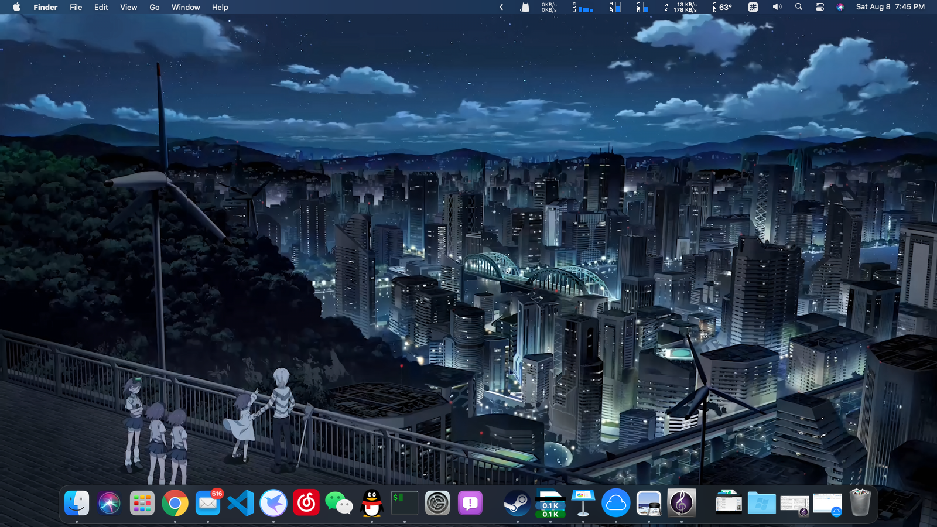
Task: Open the CPU usage monitor dropdown
Action: (x=583, y=7)
